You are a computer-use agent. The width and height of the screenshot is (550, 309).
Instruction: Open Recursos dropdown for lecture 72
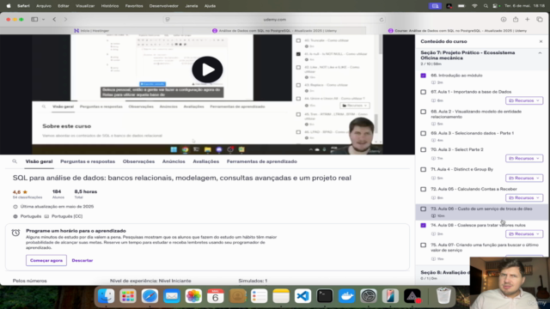(x=524, y=198)
